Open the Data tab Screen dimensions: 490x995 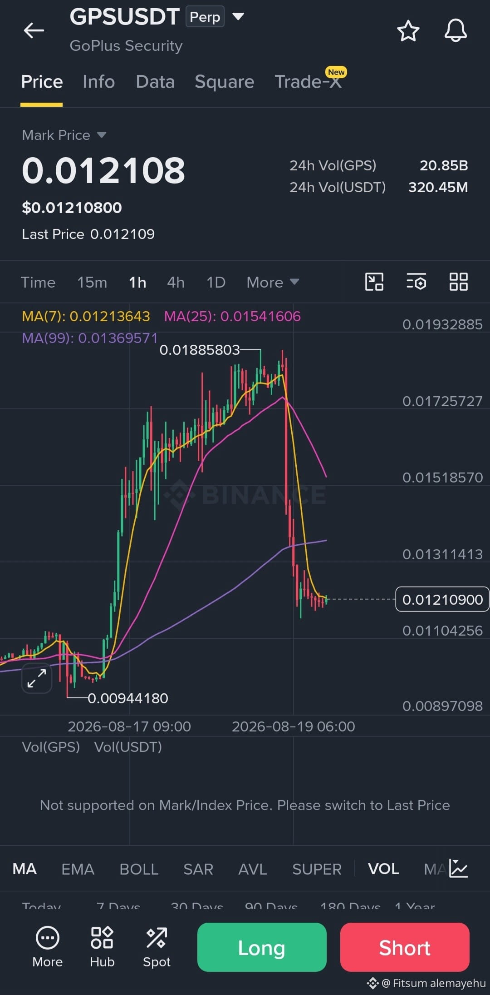pyautogui.click(x=155, y=82)
